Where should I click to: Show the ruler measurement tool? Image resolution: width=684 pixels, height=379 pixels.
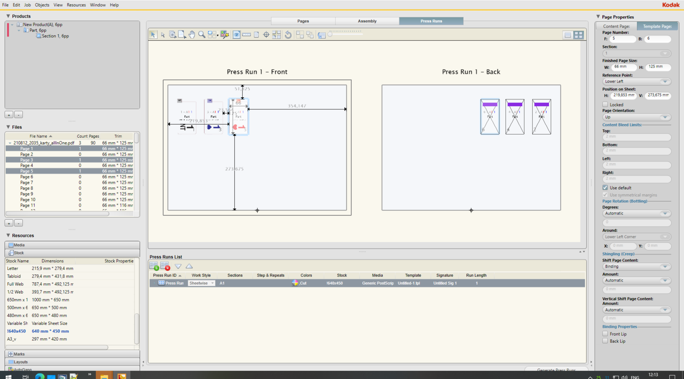[247, 35]
